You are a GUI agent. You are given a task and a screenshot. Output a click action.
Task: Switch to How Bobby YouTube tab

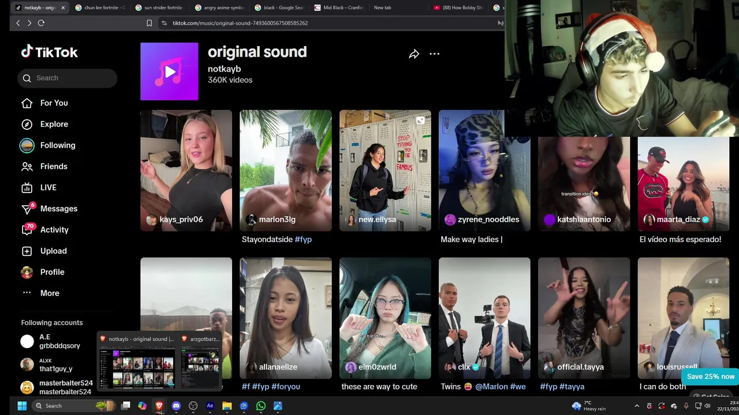458,7
